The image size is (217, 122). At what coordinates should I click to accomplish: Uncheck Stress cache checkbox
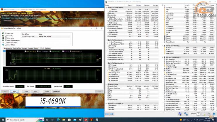pyautogui.click(x=6, y=38)
